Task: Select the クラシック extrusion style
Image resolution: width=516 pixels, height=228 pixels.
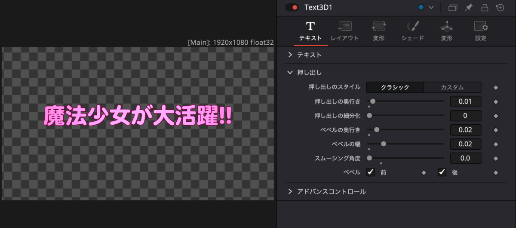Action: pos(395,87)
